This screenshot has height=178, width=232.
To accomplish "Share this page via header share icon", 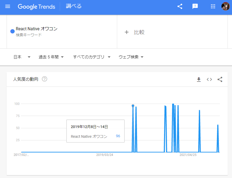I will [x=180, y=6].
